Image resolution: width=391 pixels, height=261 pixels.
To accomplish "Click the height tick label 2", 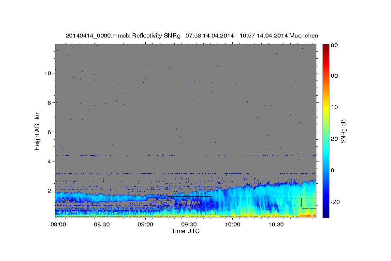I will (x=50, y=191).
